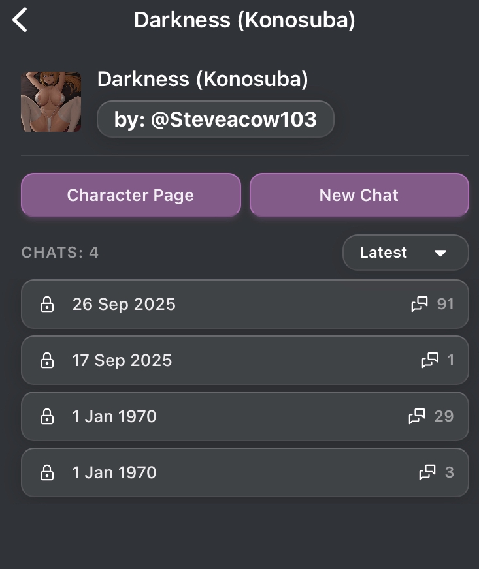Click message count icon beside 3 messages
This screenshot has width=479, height=569.
427,472
